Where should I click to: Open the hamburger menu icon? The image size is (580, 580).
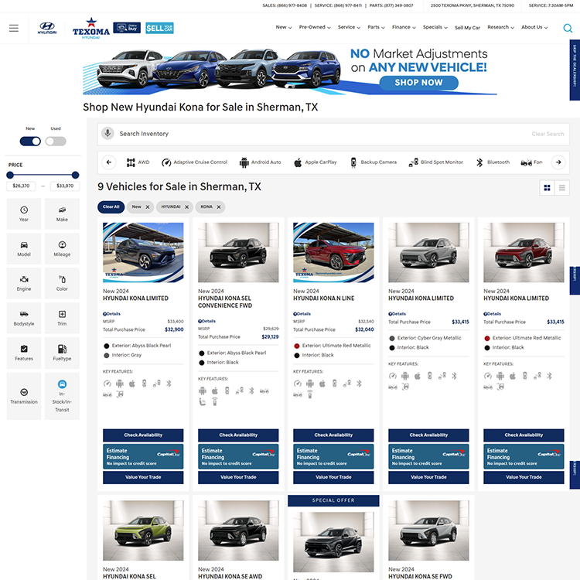pyautogui.click(x=14, y=28)
